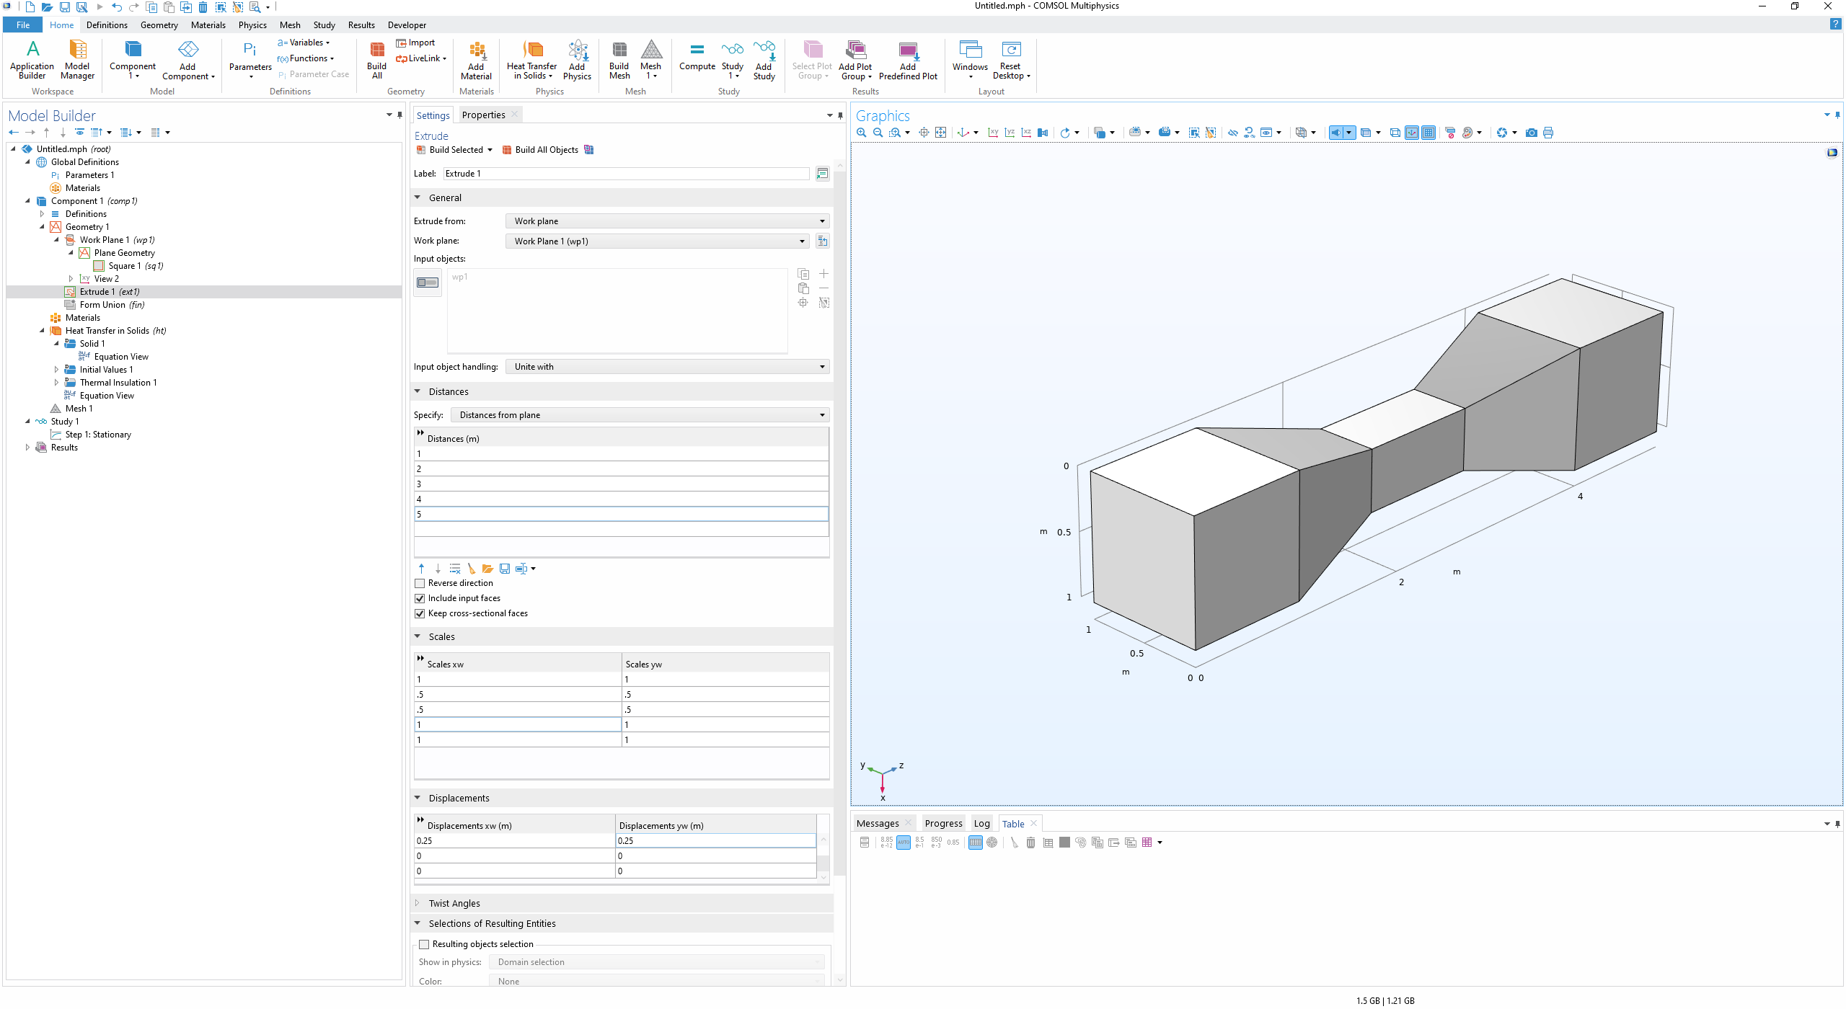Click the Build All geometry icon
Screen dimensions: 1846x1009
pos(376,59)
